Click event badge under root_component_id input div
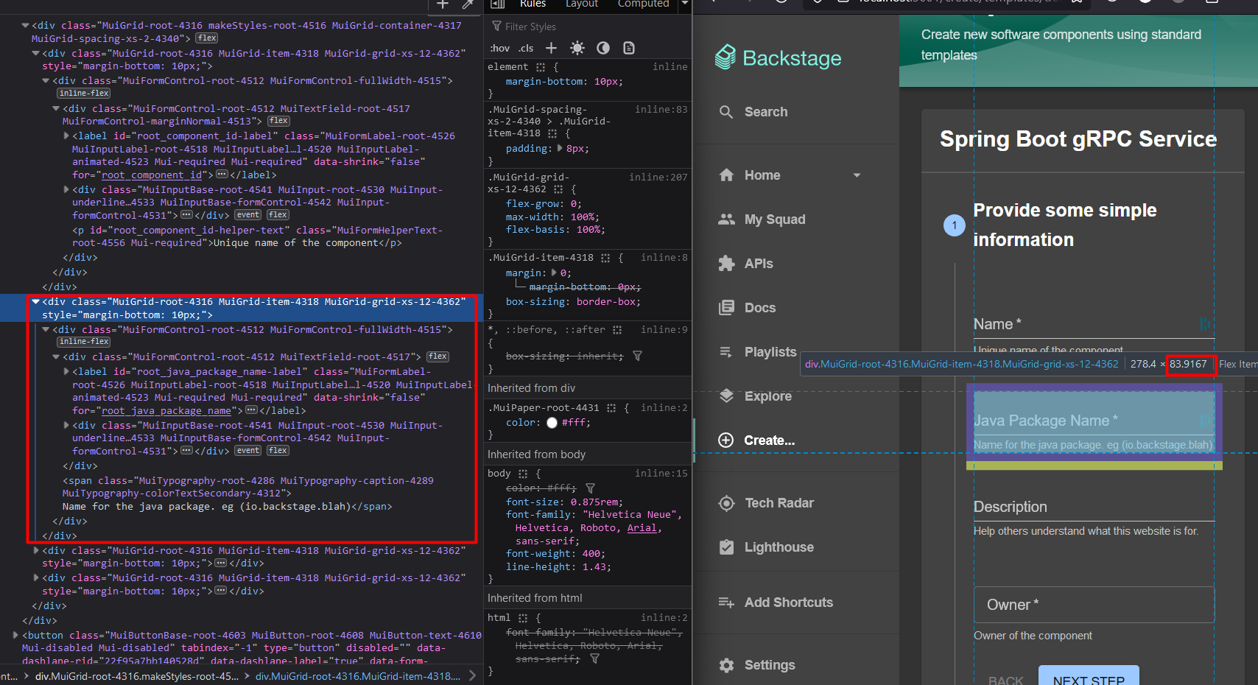Image resolution: width=1258 pixels, height=685 pixels. tap(247, 215)
